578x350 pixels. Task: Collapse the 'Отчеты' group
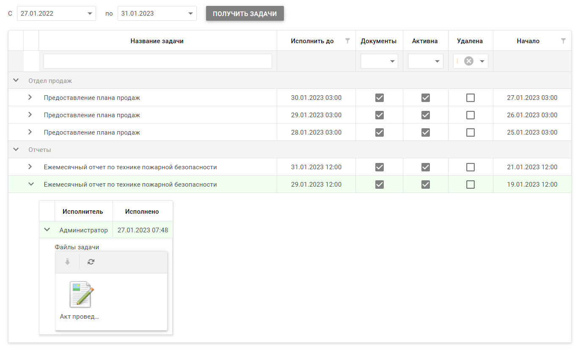pos(16,149)
